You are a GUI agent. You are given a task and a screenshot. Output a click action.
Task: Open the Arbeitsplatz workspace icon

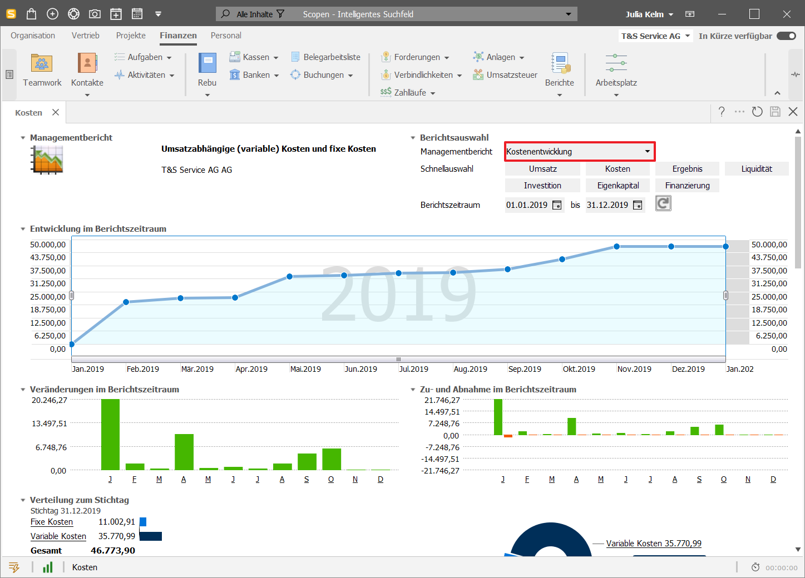point(616,63)
